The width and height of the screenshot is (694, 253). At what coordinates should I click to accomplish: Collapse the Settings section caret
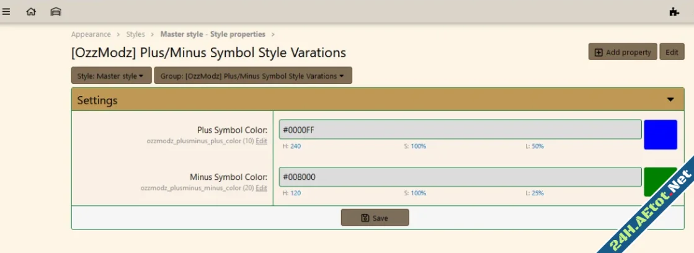670,99
